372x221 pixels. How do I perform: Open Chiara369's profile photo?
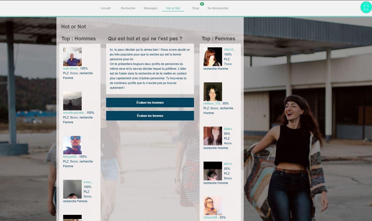[x=213, y=206]
